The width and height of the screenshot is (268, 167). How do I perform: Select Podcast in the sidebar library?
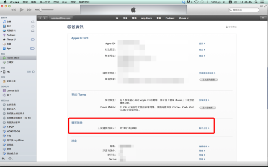point(11,35)
